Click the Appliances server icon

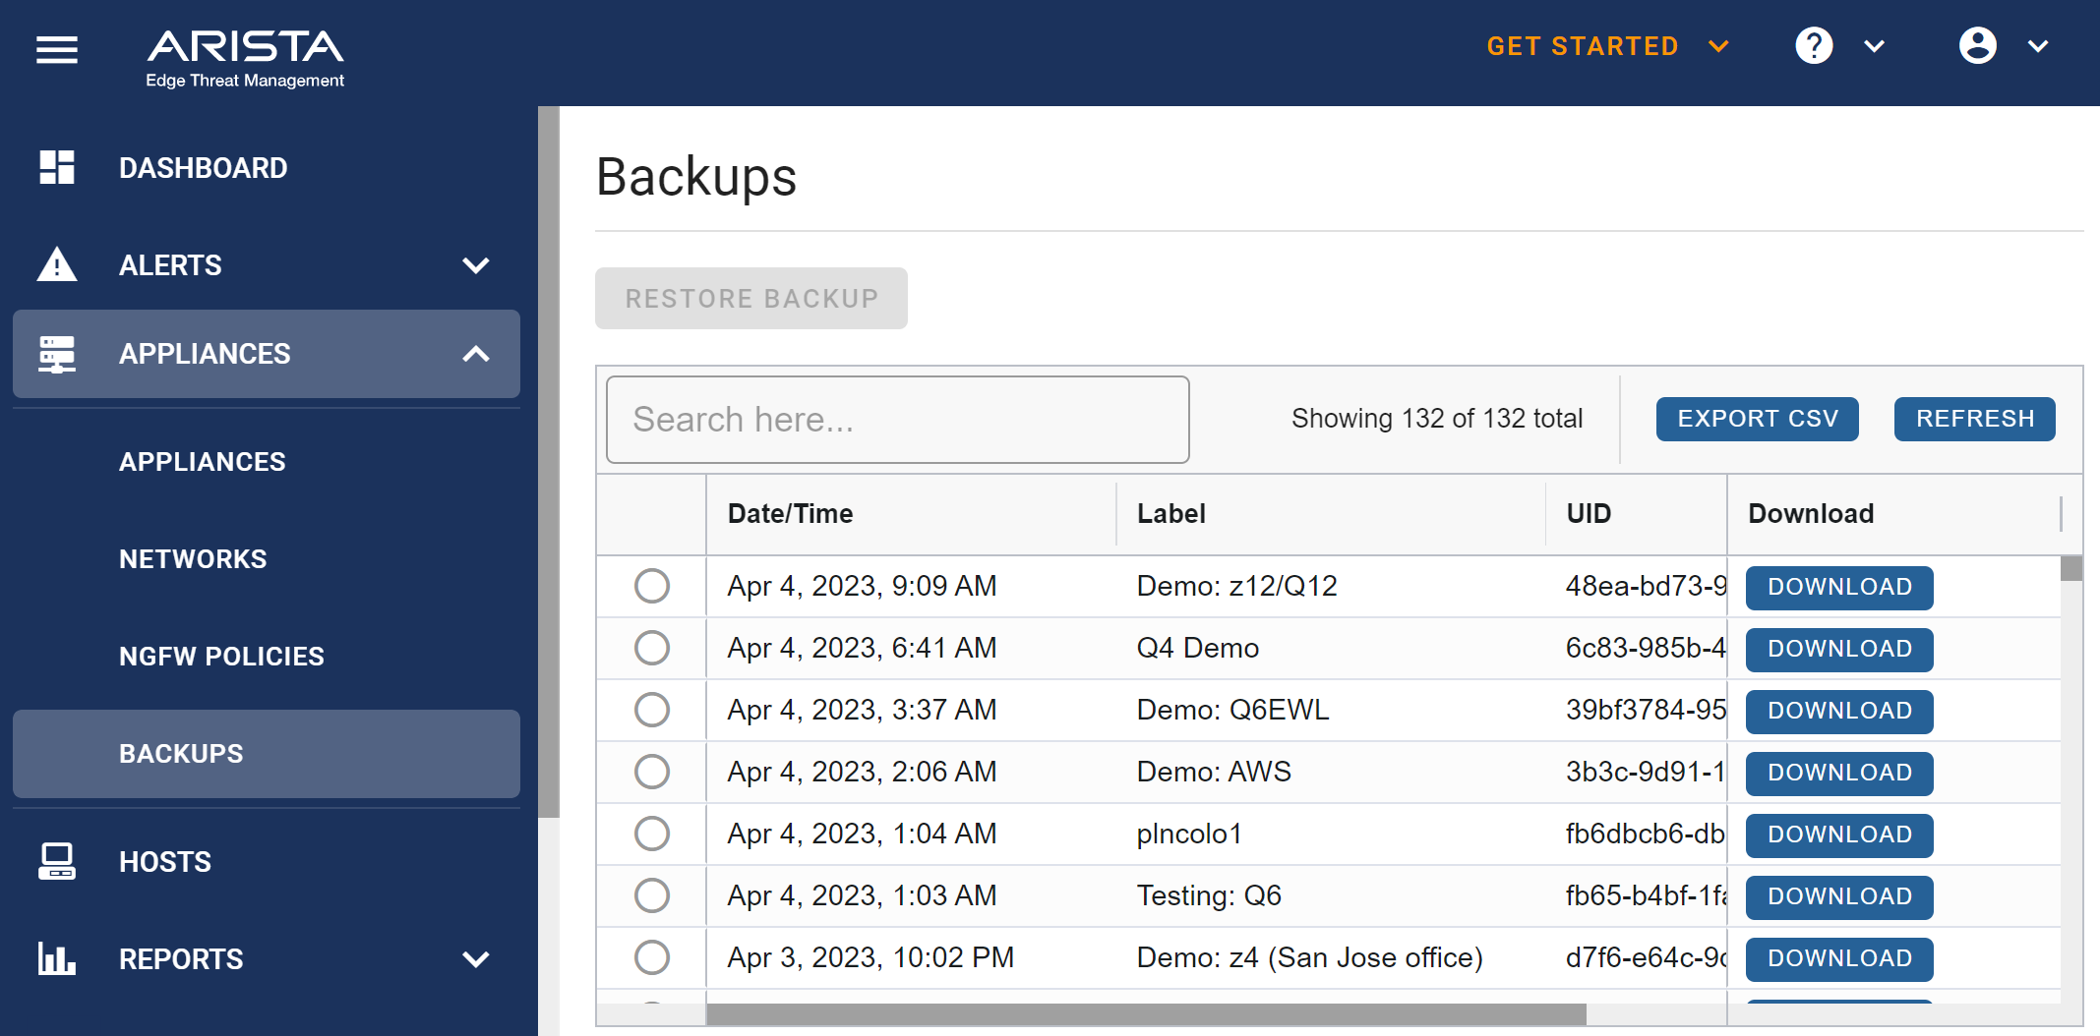point(57,354)
